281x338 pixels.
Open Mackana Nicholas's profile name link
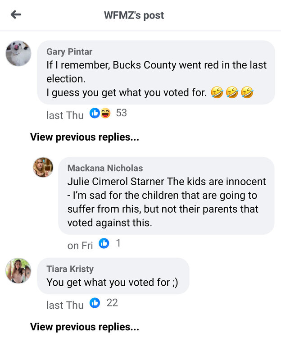click(x=105, y=168)
